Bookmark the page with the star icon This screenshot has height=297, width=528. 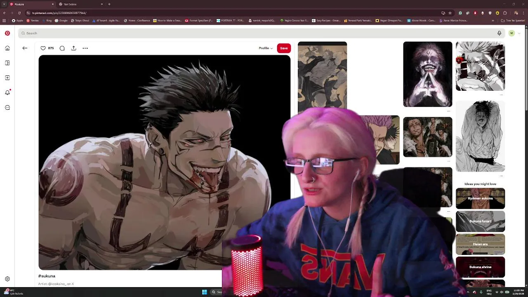[450, 13]
